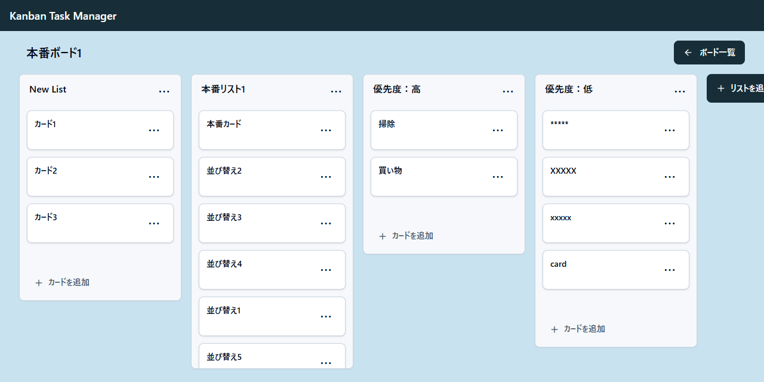Add a card to New List
This screenshot has height=382, width=764.
pos(62,282)
